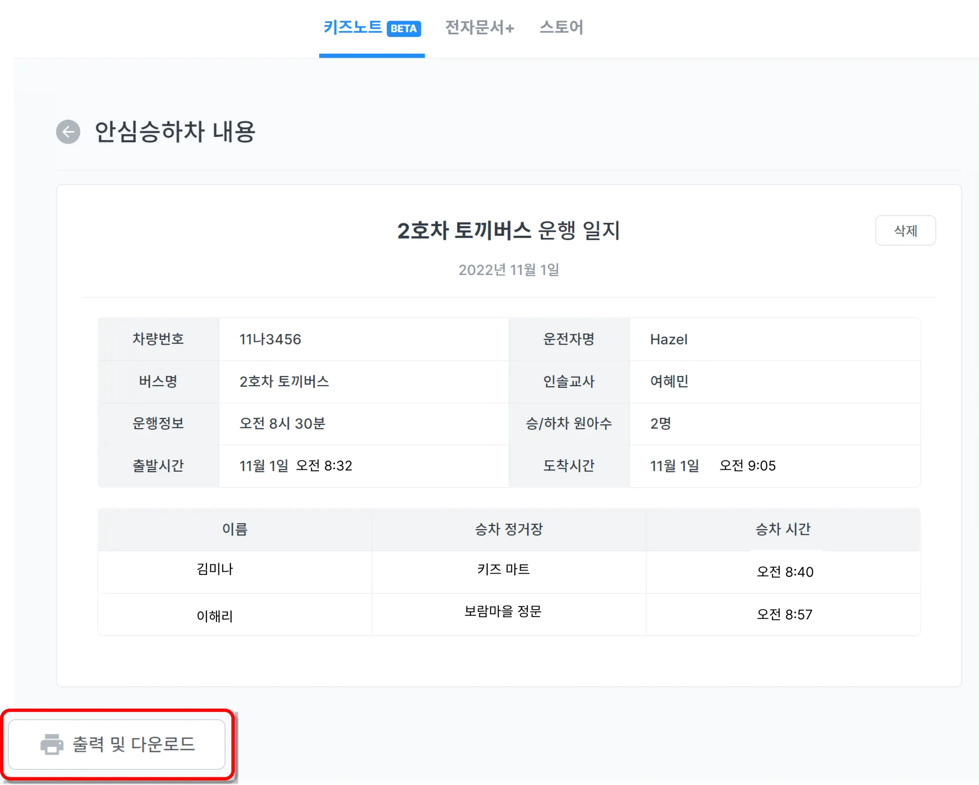979x785 pixels.
Task: Open the 스토어 tab
Action: pyautogui.click(x=561, y=27)
